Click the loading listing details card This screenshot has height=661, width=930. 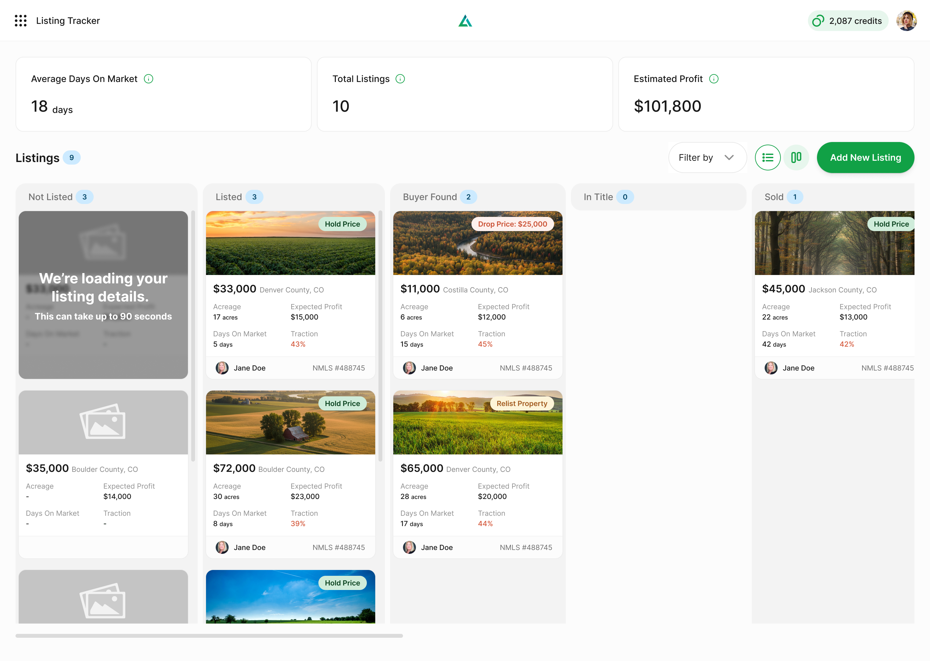click(103, 295)
